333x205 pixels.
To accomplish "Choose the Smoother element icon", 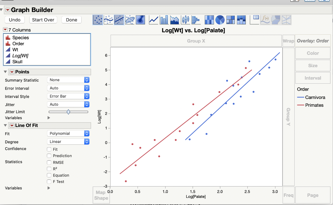I will click(108, 20).
